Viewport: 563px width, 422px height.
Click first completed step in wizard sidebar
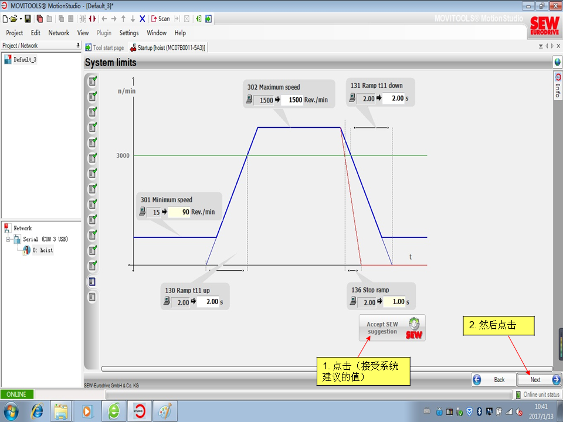tap(92, 81)
